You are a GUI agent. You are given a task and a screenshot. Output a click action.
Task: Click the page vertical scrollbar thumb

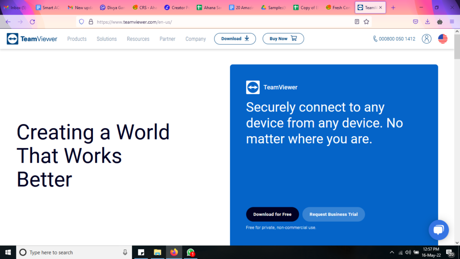(x=457, y=46)
